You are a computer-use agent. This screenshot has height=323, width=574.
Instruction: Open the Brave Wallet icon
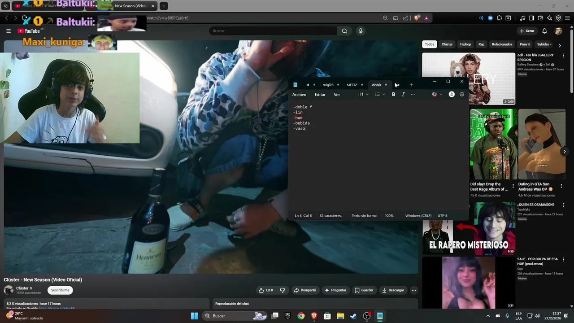[x=540, y=18]
